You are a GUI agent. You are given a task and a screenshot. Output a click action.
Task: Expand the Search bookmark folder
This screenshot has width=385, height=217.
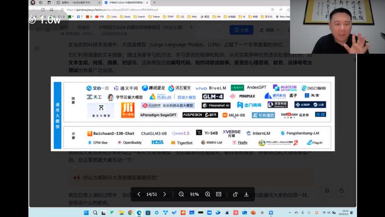click(139, 17)
